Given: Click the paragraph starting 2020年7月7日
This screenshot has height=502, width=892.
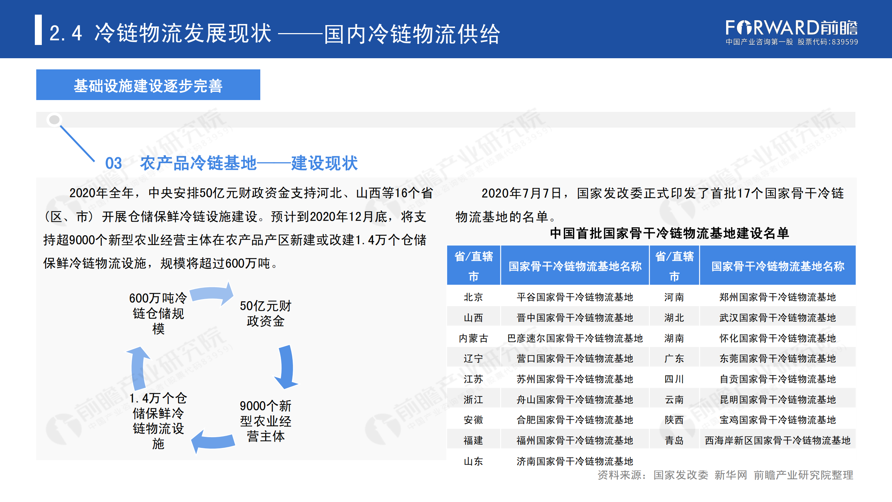Looking at the screenshot, I should tap(649, 205).
